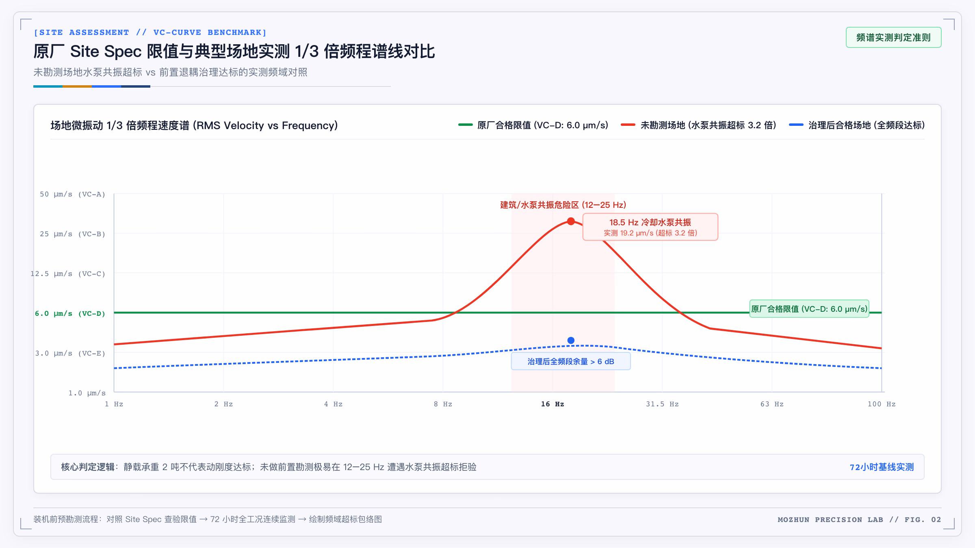Toggle the 未勘测场地 legend entry
975x548 pixels.
pos(699,125)
